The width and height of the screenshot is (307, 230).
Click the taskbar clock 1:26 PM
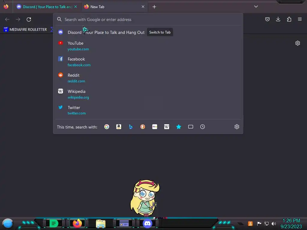coord(291,221)
